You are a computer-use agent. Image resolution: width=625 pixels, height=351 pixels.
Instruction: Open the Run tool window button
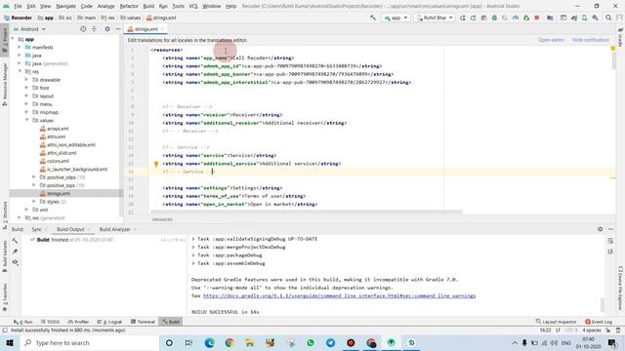click(22, 322)
